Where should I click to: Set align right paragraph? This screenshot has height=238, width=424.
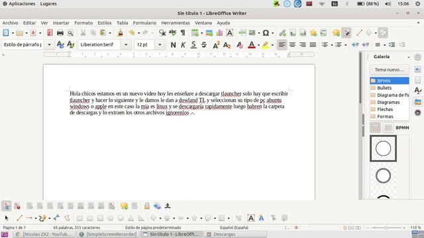click(302, 45)
